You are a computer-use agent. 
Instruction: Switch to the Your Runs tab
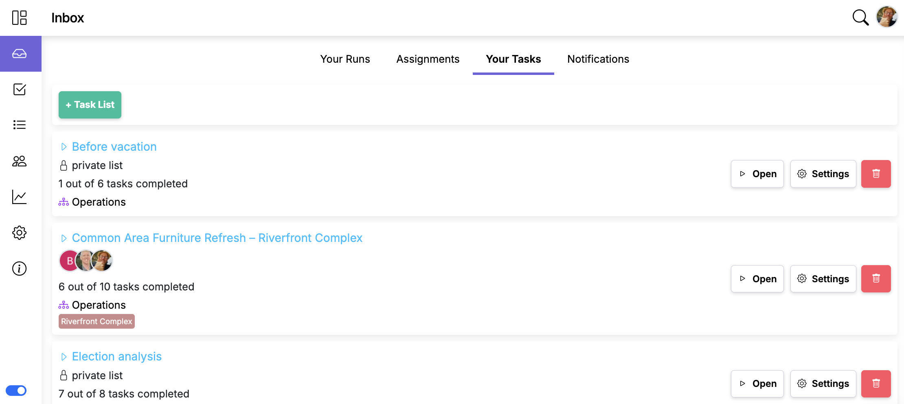tap(345, 59)
